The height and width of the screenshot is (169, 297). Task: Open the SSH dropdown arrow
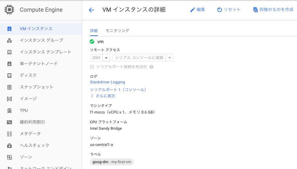[106, 58]
